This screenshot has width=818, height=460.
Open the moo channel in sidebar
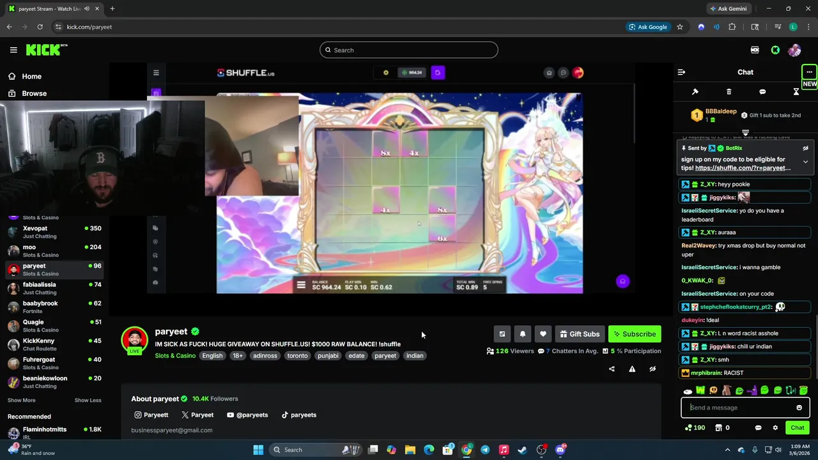pos(54,250)
